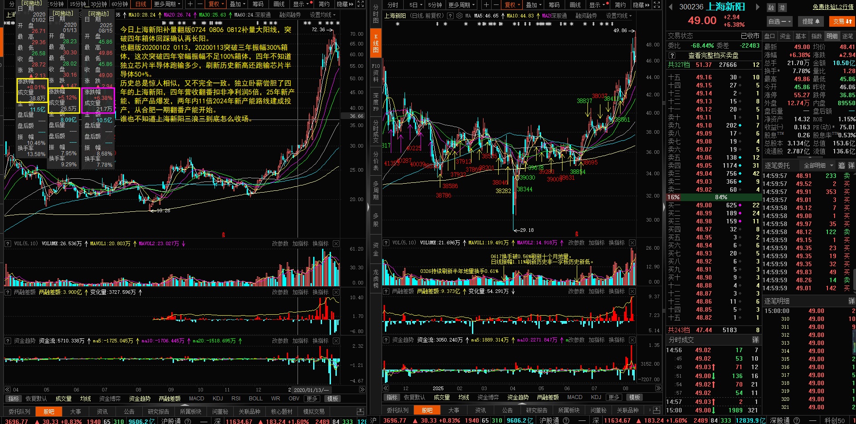This screenshot has height=424, width=856.
Task: Switch to 分时 view in right chart
Action: (x=393, y=4)
